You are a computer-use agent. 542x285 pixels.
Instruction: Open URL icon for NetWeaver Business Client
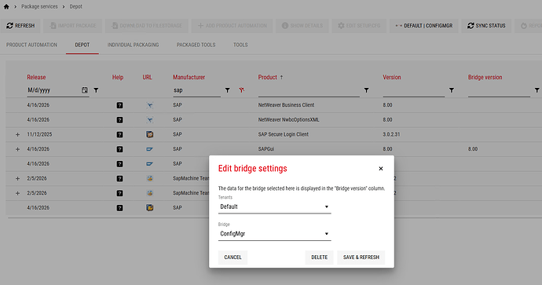[x=149, y=105]
